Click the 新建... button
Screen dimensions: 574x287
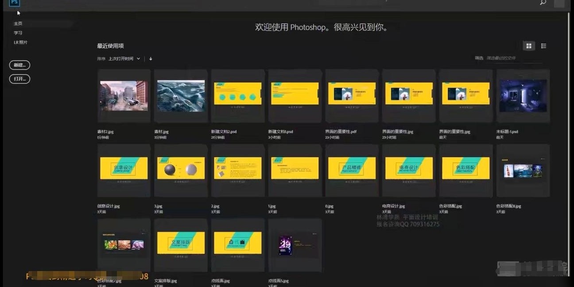[19, 65]
